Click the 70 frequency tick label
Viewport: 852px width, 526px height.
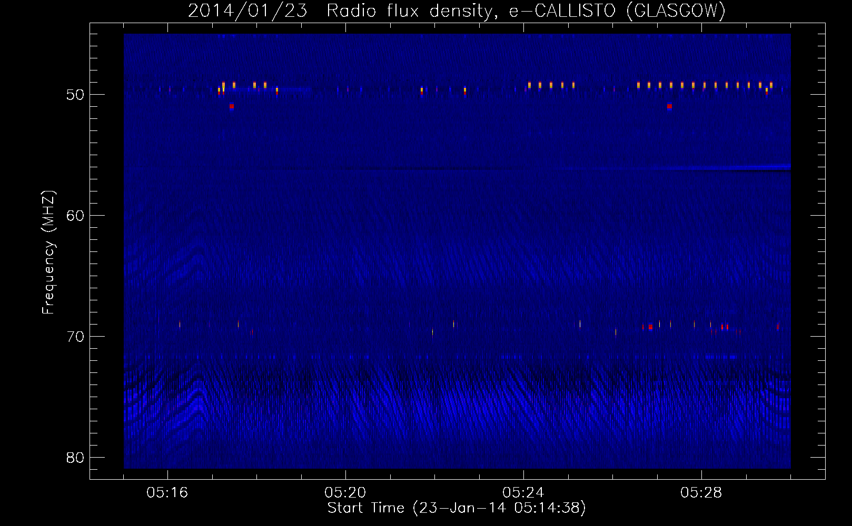[x=75, y=337]
